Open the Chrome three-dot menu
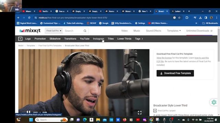The height and width of the screenshot is (123, 220). tap(217, 17)
